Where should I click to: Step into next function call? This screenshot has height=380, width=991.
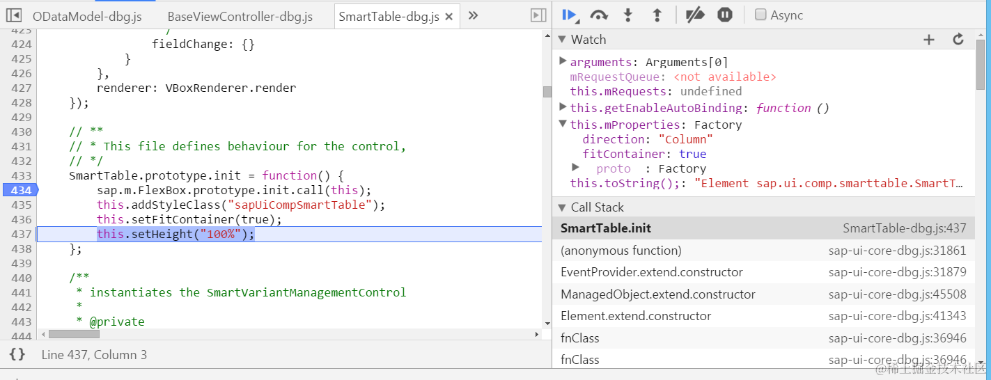628,15
